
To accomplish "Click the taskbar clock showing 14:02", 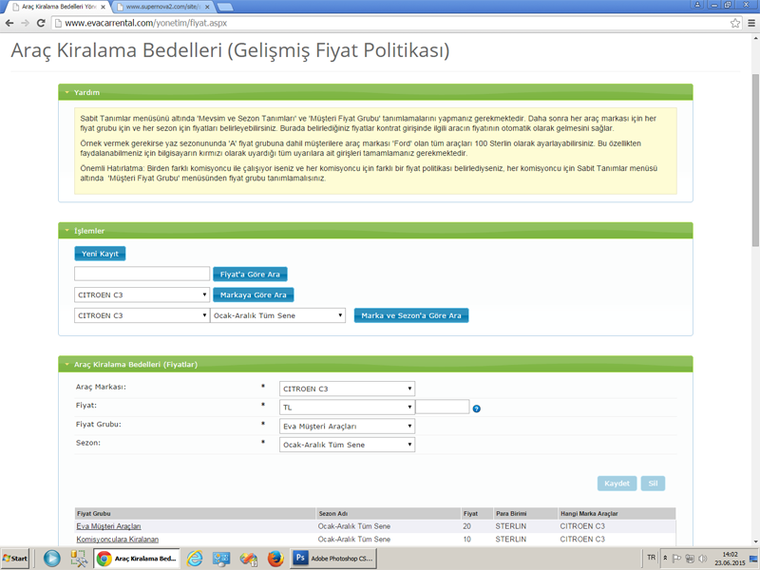I will (730, 559).
